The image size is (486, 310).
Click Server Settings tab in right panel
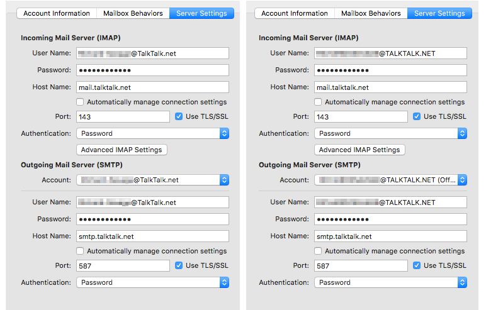[x=439, y=13]
